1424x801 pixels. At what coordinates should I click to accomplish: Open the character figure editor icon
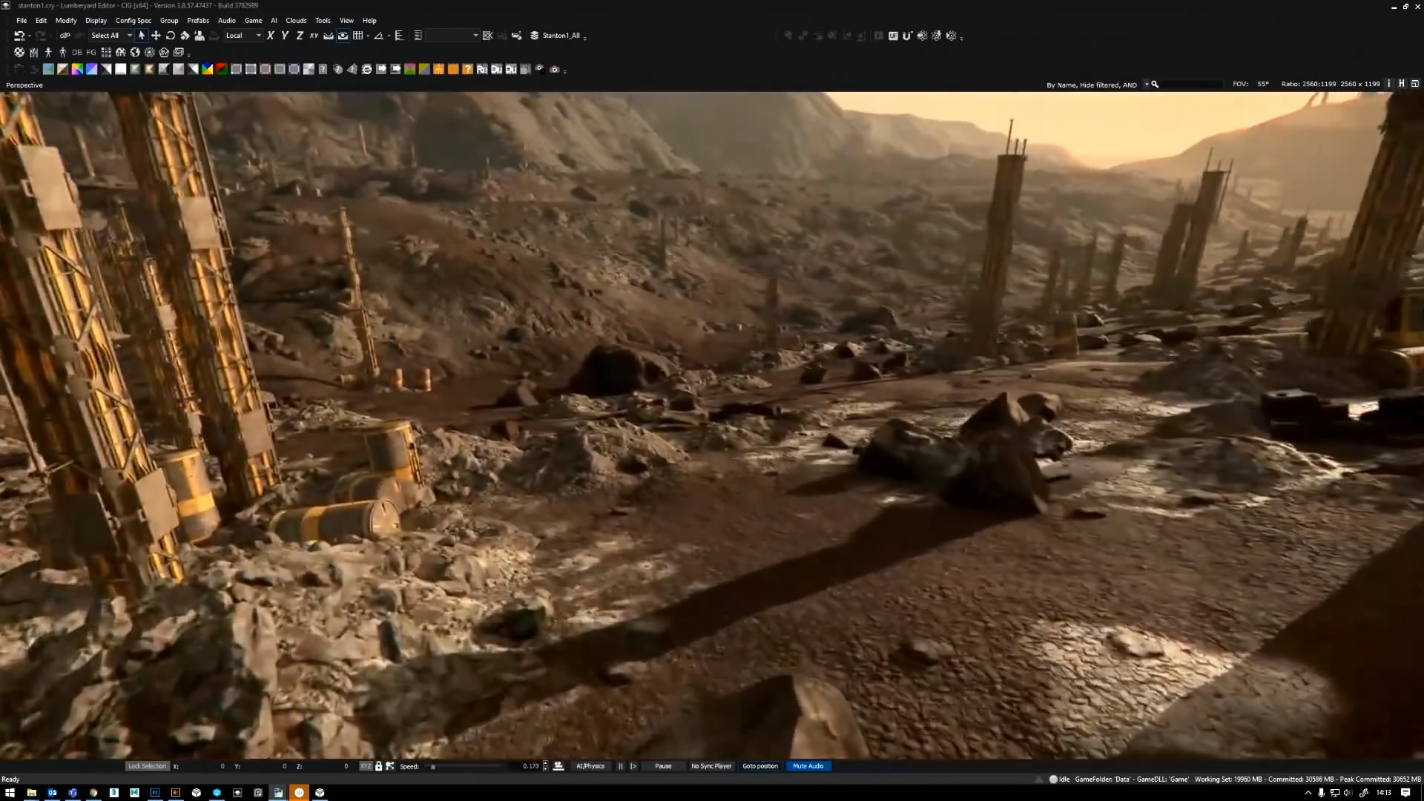[48, 53]
